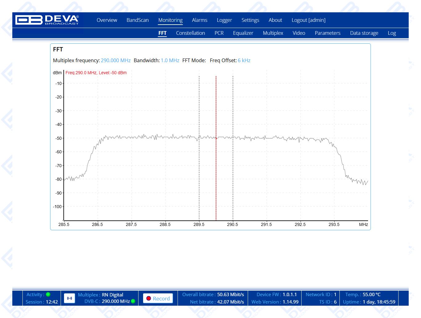Open the Logger page
Screen dimensions: 421x318
pos(224,20)
